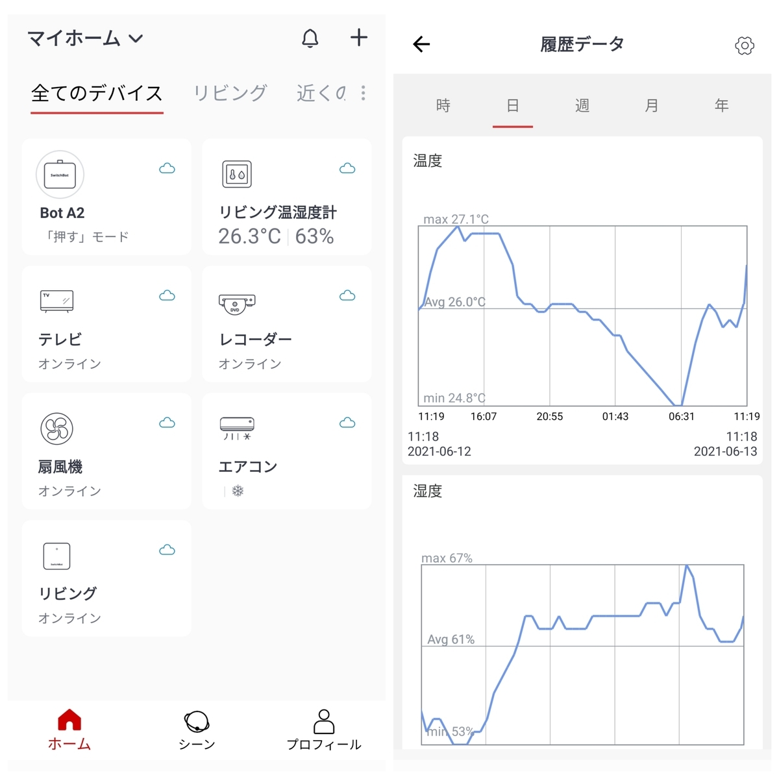Tap the max 67% label
The image size is (779, 779).
[x=447, y=558]
